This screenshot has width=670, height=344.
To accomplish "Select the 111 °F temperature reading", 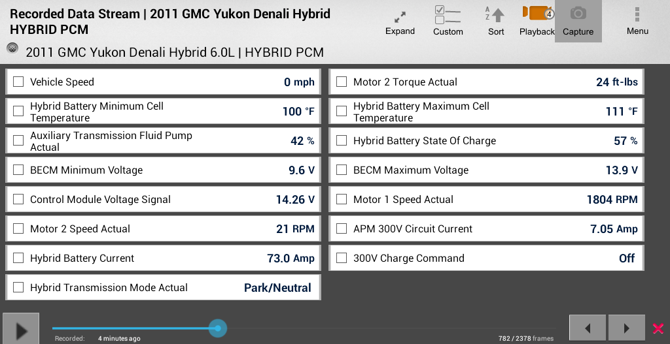I will (x=622, y=111).
